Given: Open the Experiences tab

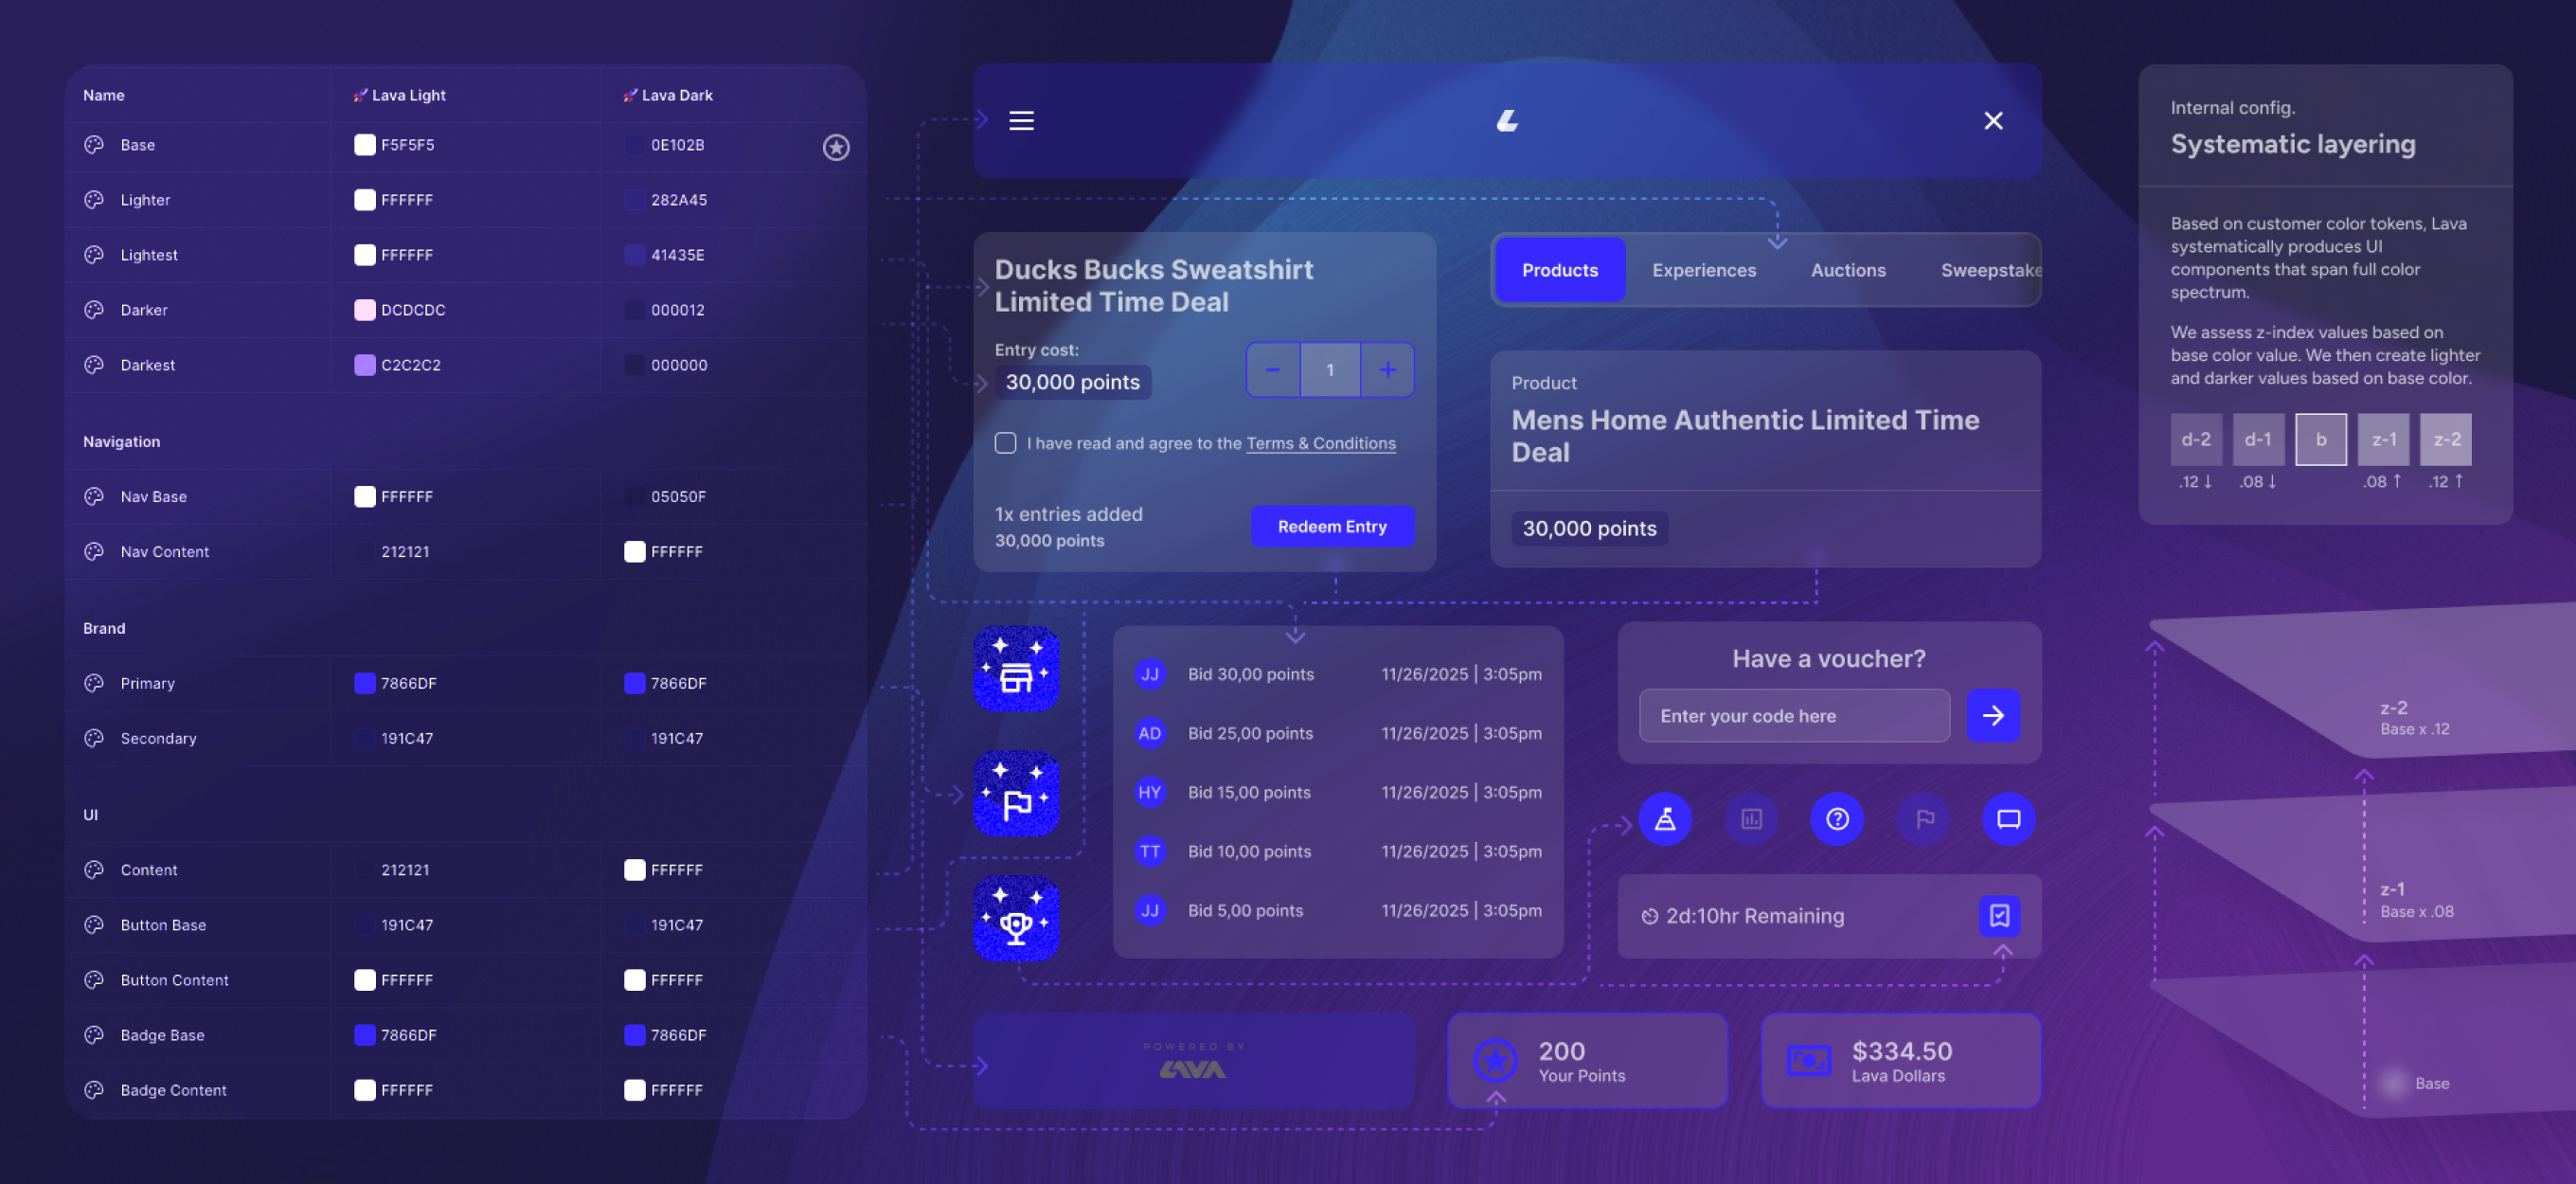Looking at the screenshot, I should click(1704, 270).
